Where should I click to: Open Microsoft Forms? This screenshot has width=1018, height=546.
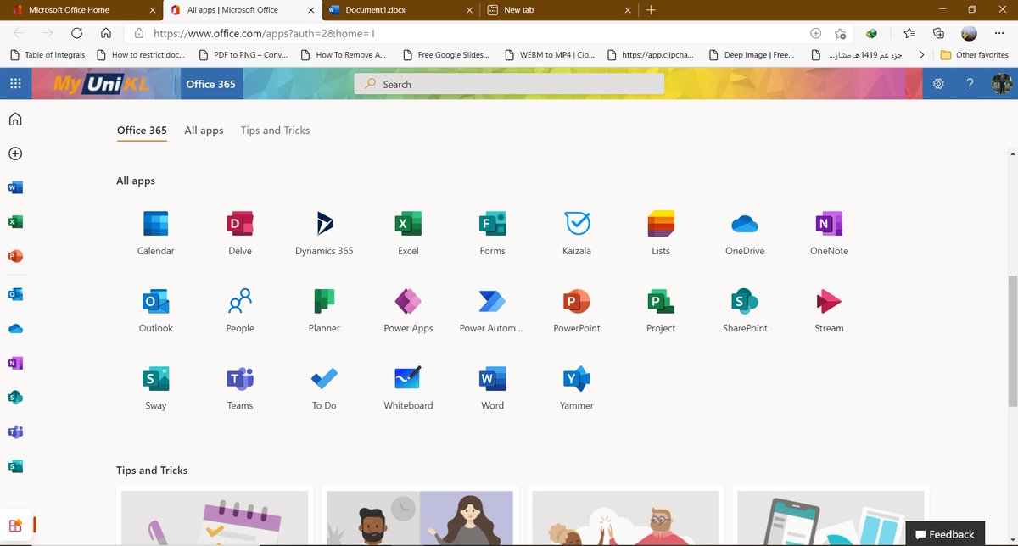492,232
